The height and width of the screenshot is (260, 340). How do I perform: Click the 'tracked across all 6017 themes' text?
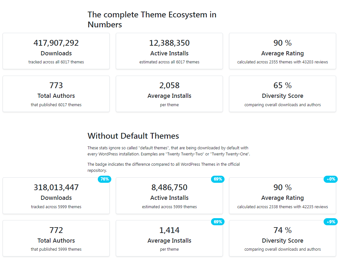pos(56,62)
